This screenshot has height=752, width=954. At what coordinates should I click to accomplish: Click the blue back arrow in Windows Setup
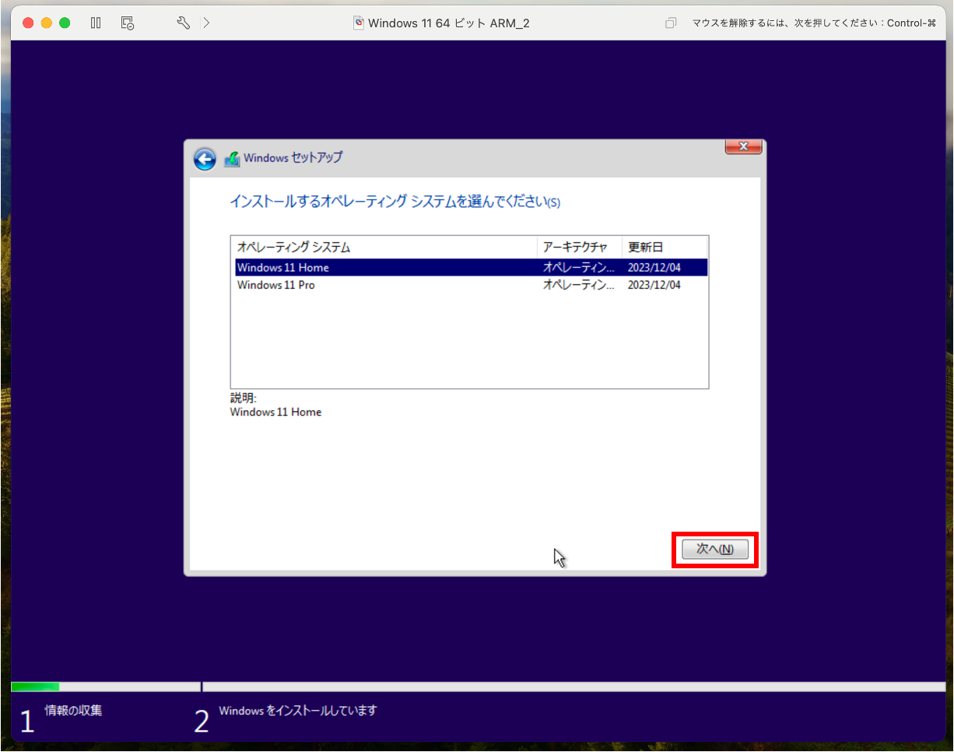[205, 159]
